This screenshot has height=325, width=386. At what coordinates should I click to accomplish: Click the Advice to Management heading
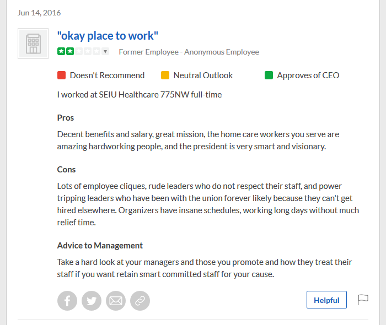pyautogui.click(x=100, y=246)
